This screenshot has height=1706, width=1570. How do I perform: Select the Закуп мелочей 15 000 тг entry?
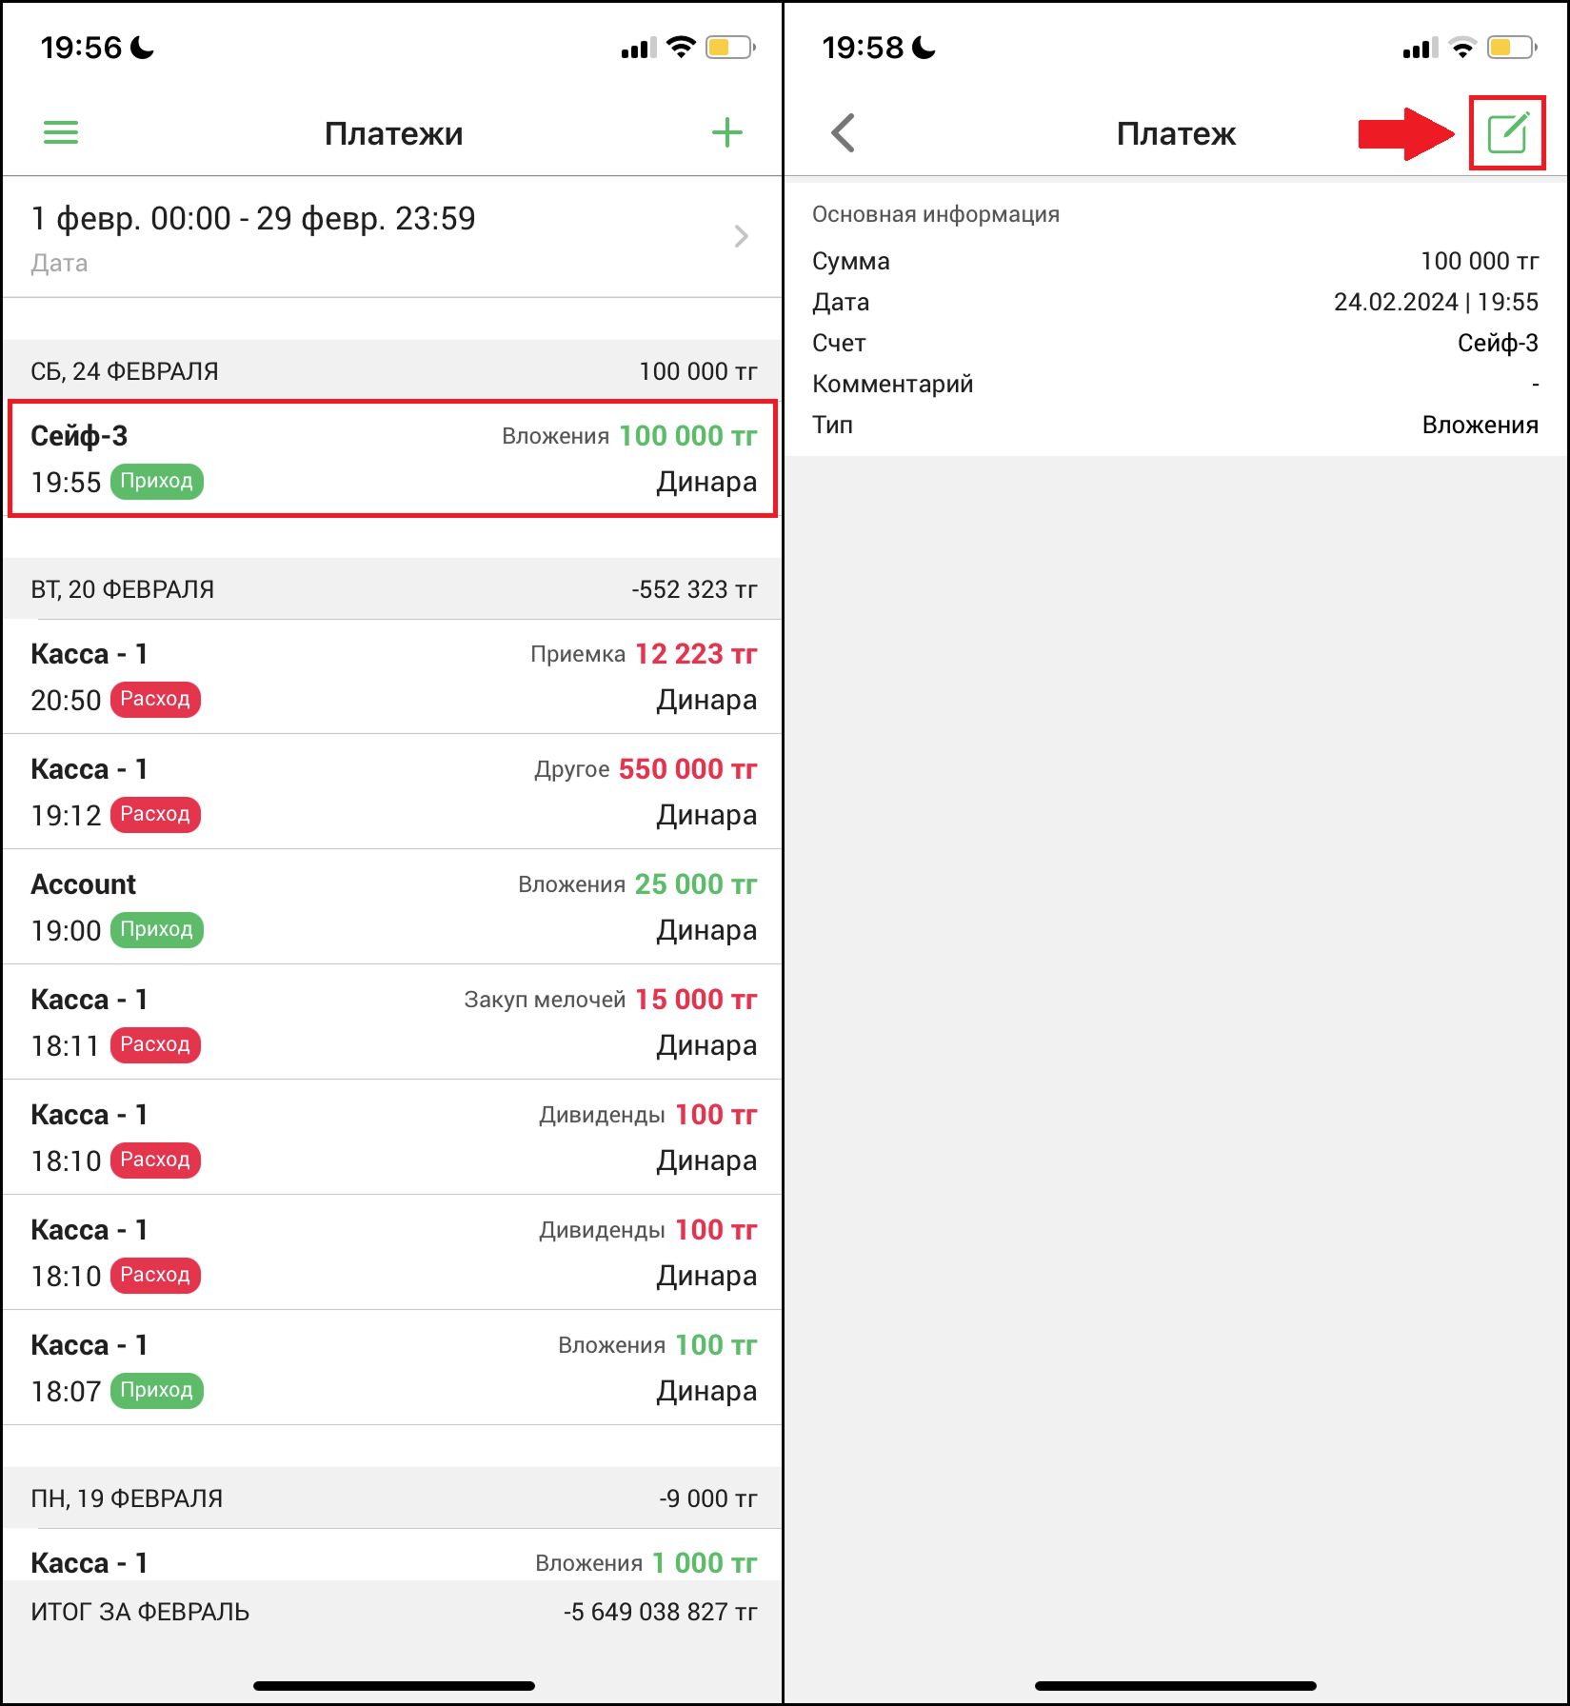pos(392,1022)
